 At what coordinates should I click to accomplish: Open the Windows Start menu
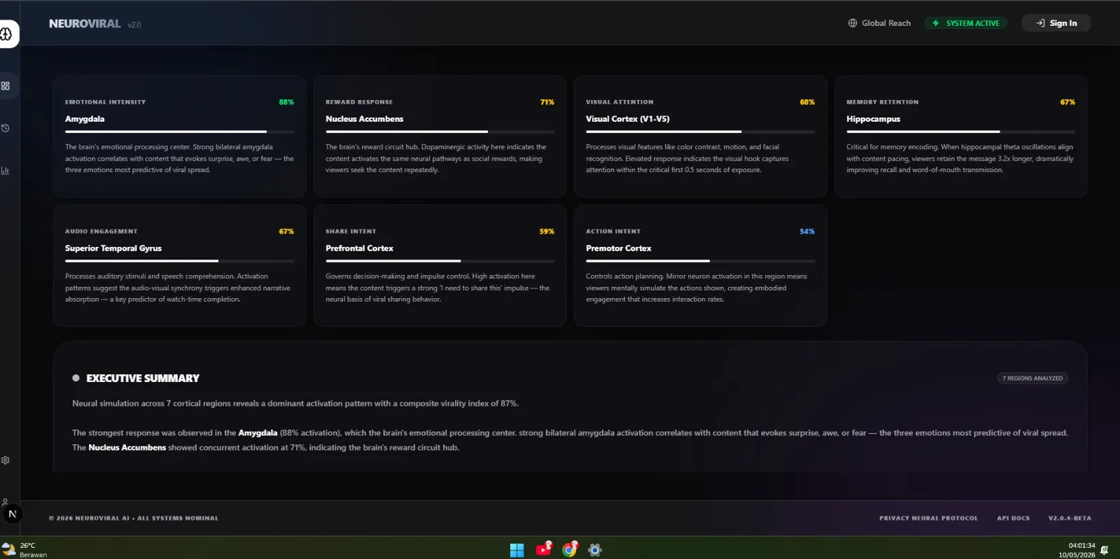click(517, 550)
